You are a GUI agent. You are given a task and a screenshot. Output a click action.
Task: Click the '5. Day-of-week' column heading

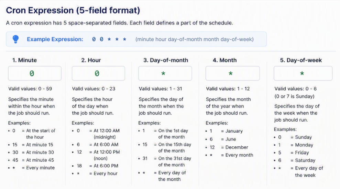tap(301, 60)
